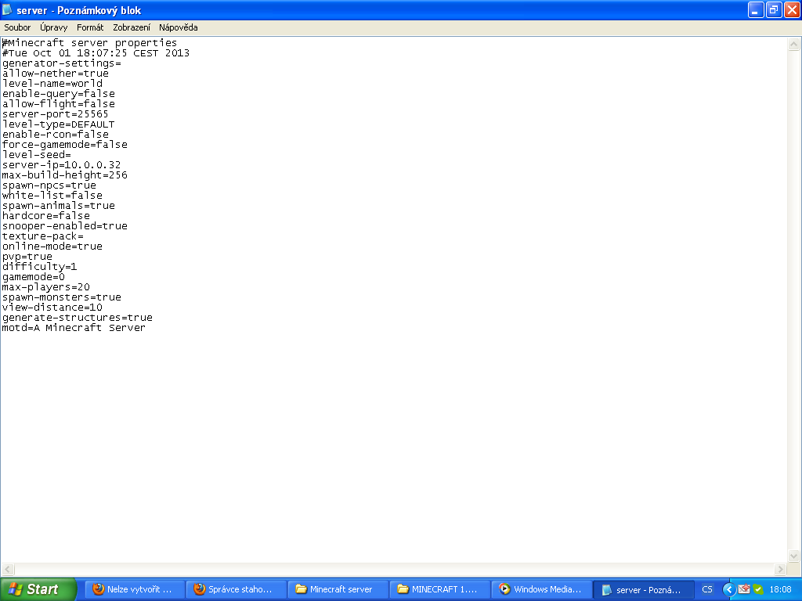Screen dimensions: 802x601
Task: Click the 'gamemode=0' line
Action: [x=33, y=277]
